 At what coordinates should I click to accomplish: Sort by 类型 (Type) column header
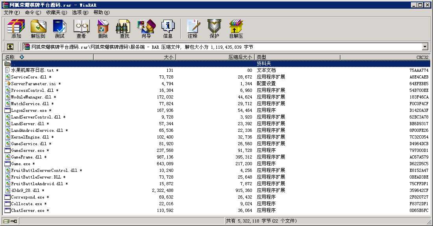(x=297, y=57)
